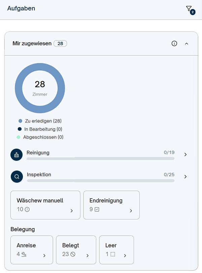Click the Abgeschlossen (0) legend text
Viewport: 202px width, 273px height.
coord(43,137)
